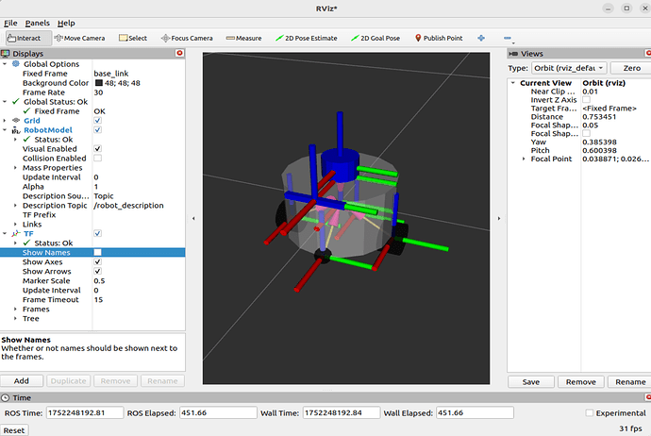Open the view Type dropdown

tap(570, 68)
